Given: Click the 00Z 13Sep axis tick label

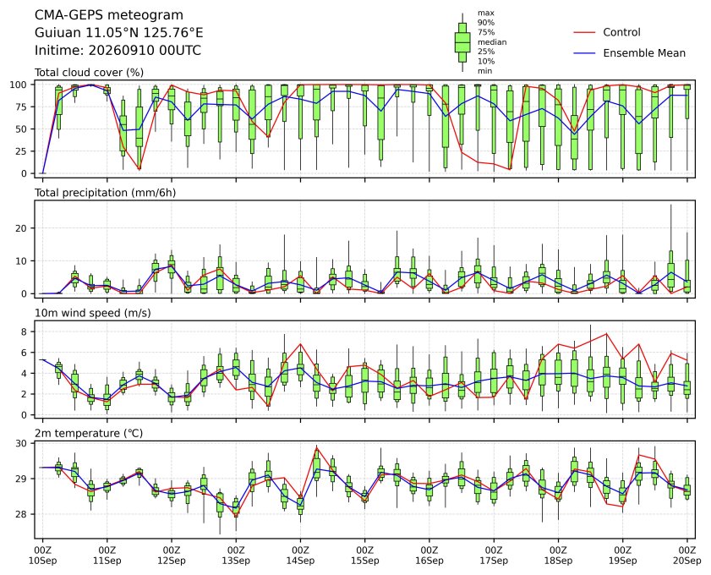Looking at the screenshot, I should pyautogui.click(x=236, y=556).
